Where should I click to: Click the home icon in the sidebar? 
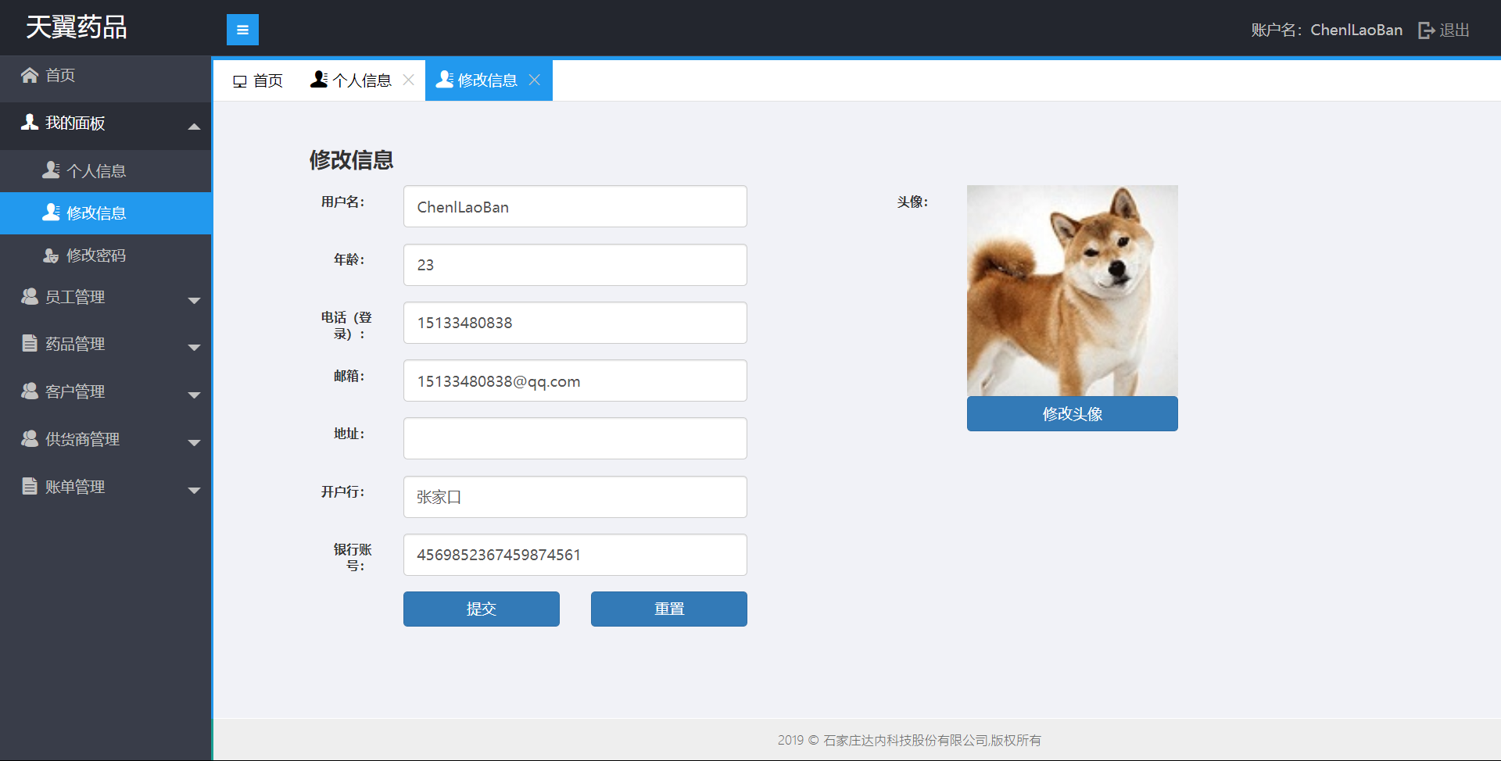tap(30, 75)
